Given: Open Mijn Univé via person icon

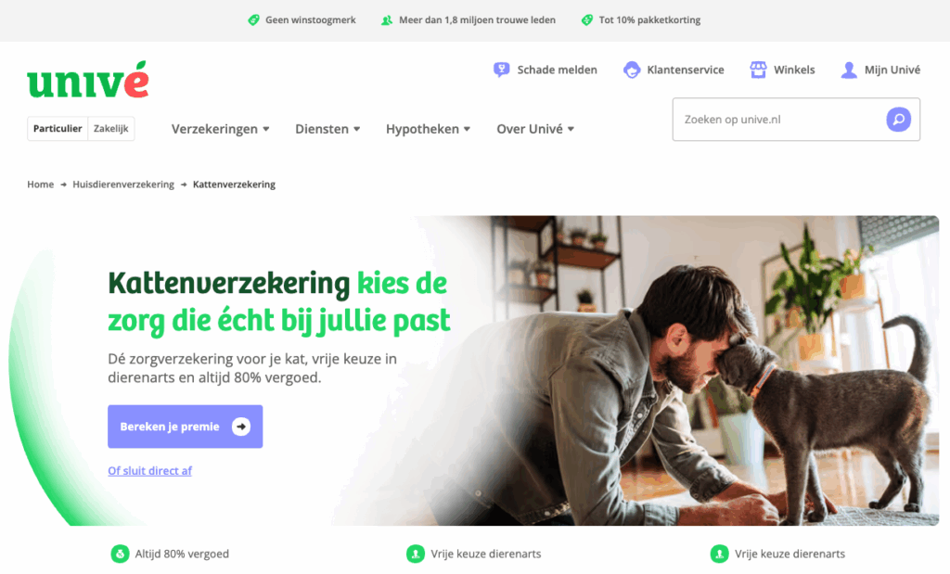Looking at the screenshot, I should point(849,70).
